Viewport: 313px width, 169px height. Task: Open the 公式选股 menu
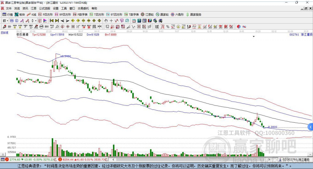(x=45, y=8)
